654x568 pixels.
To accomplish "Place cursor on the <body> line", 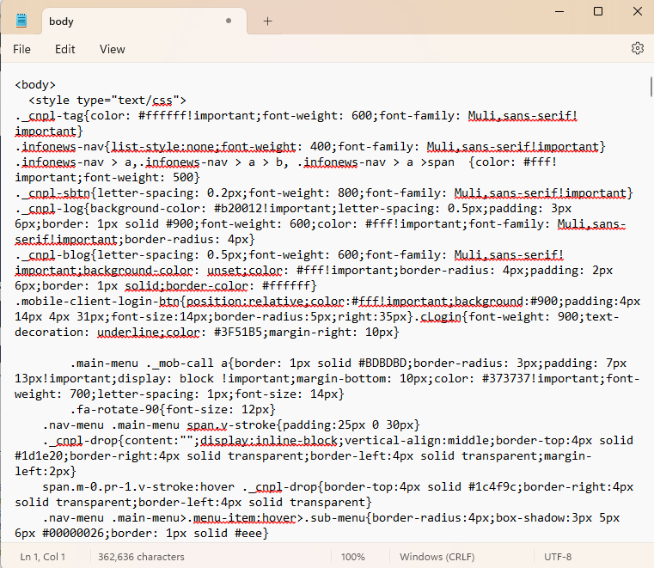I will [x=35, y=85].
